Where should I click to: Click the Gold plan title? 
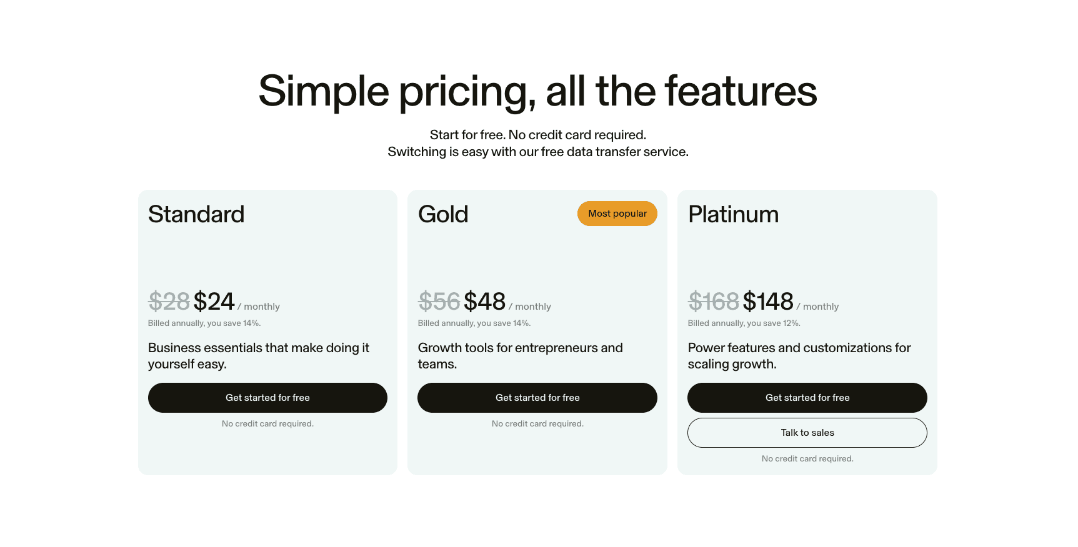[x=443, y=215]
